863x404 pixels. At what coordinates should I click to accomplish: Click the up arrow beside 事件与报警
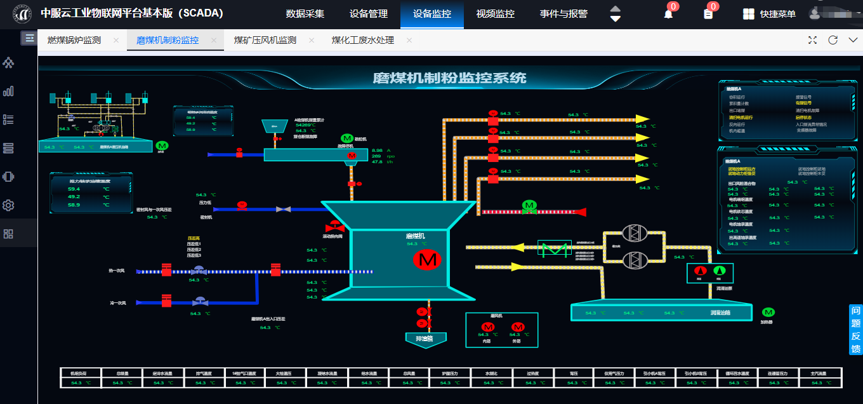(x=615, y=9)
